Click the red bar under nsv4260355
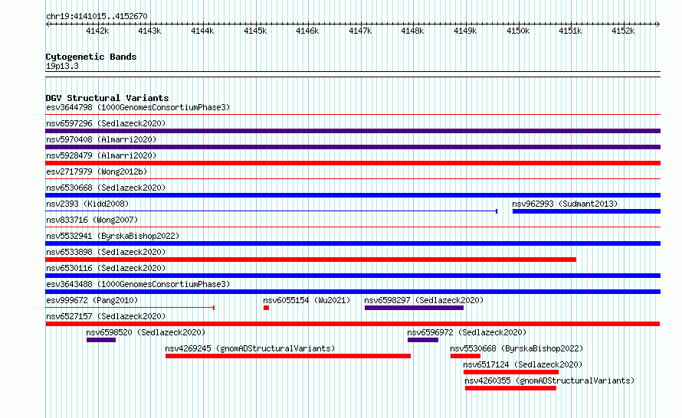This screenshot has width=682, height=418. tap(510, 388)
